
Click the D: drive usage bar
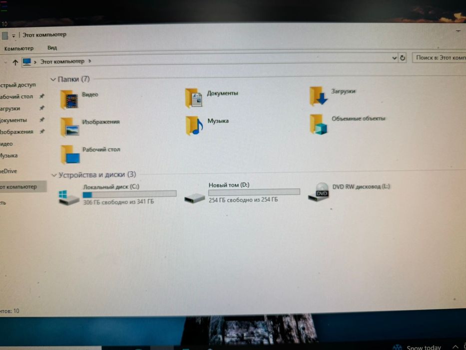[x=254, y=192]
